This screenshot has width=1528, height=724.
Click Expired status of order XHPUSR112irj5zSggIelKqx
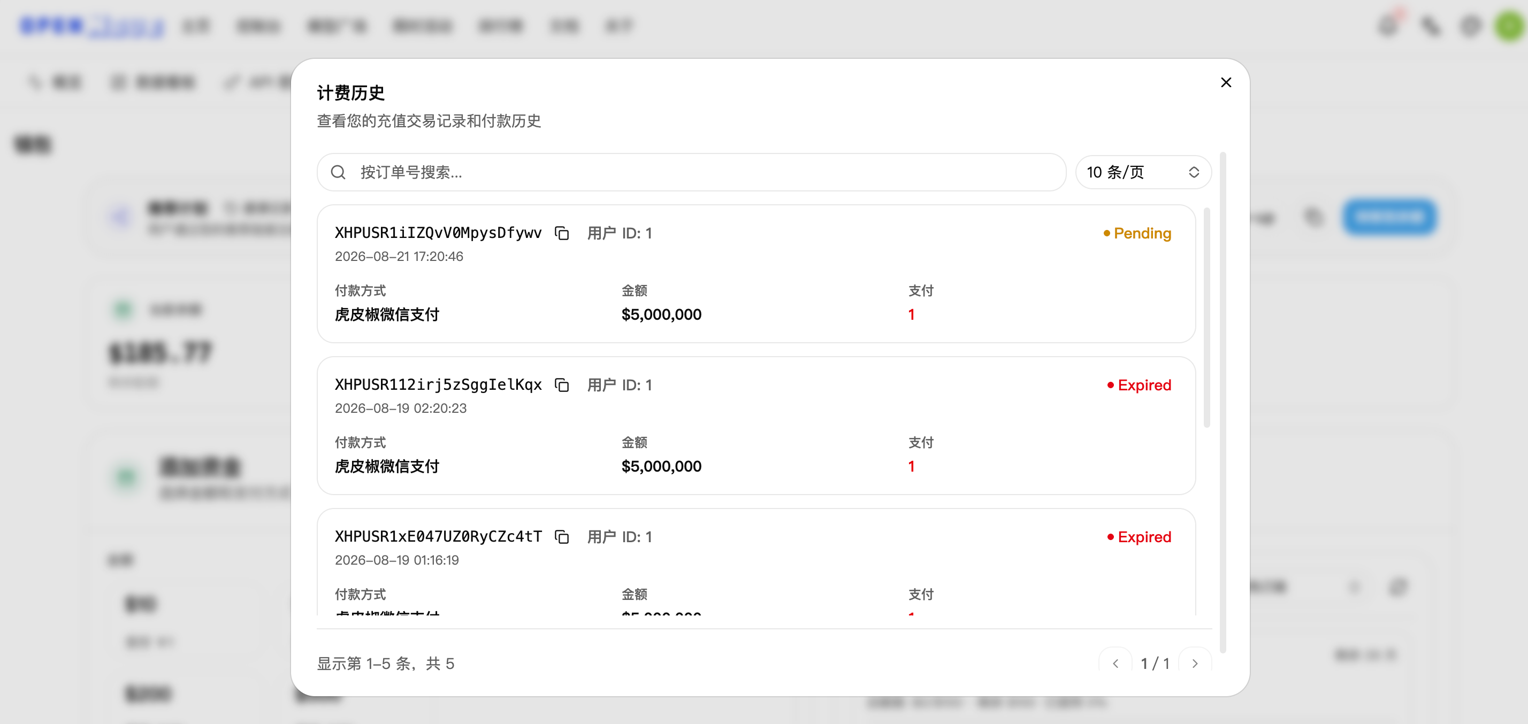pyautogui.click(x=1139, y=385)
